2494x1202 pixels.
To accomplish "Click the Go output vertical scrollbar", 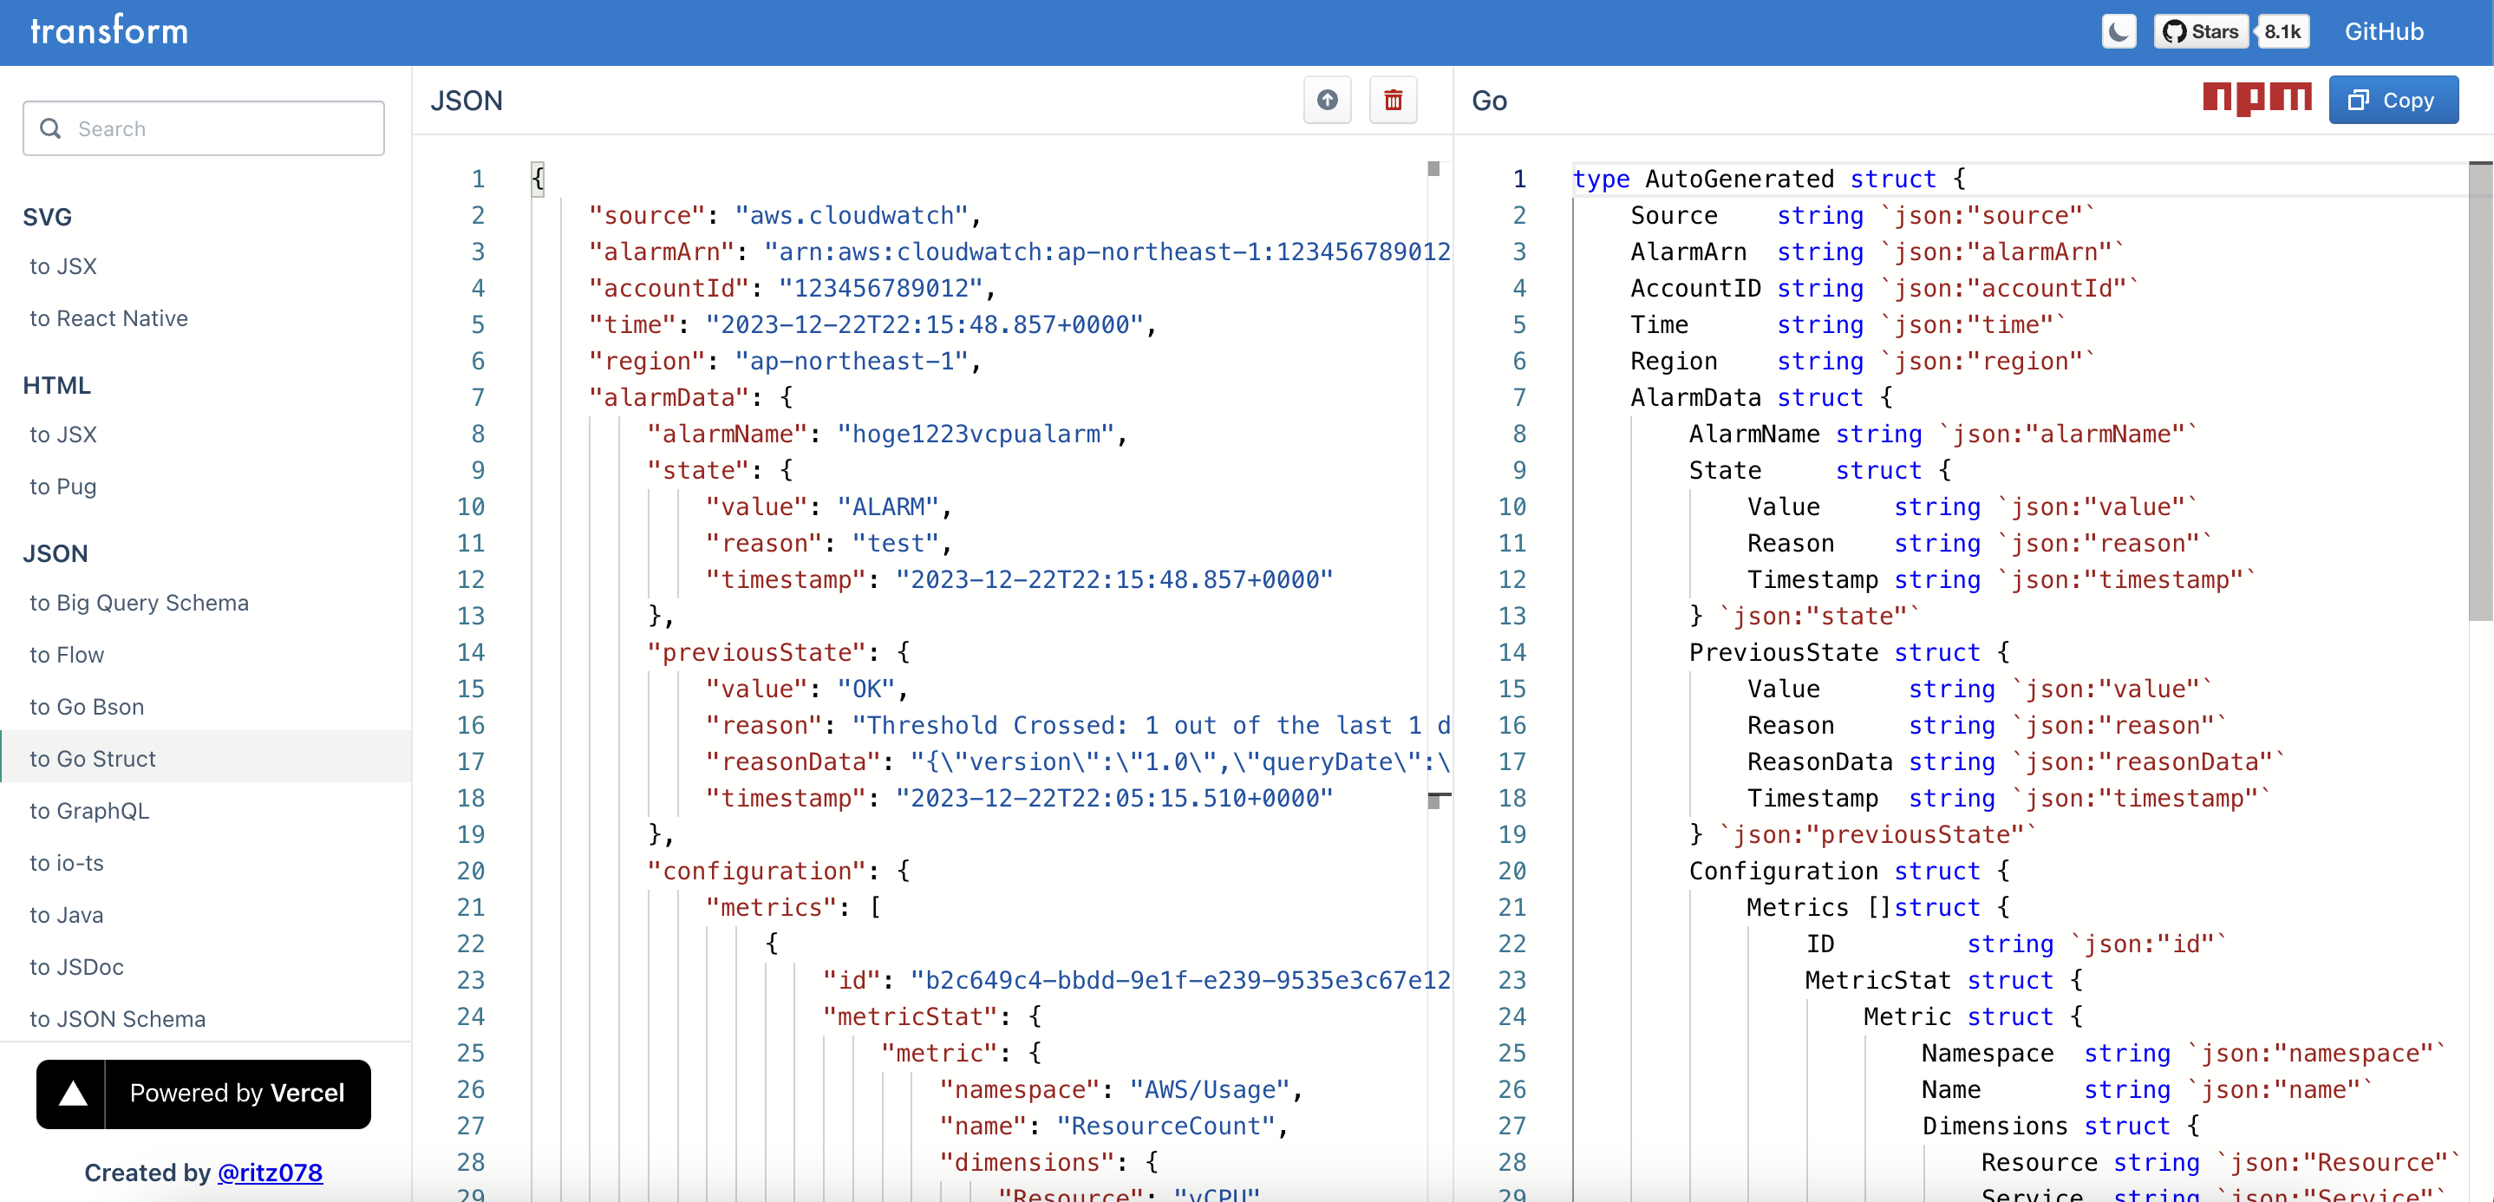I will pos(2479,388).
